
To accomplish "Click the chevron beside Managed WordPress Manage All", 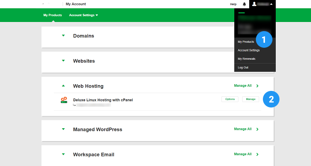I will pos(258,129).
